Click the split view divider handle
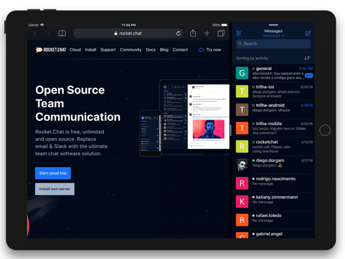Viewport: 345px width, 259px height. (x=231, y=130)
